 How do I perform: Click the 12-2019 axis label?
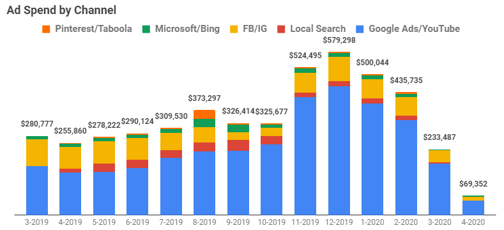[339, 222]
